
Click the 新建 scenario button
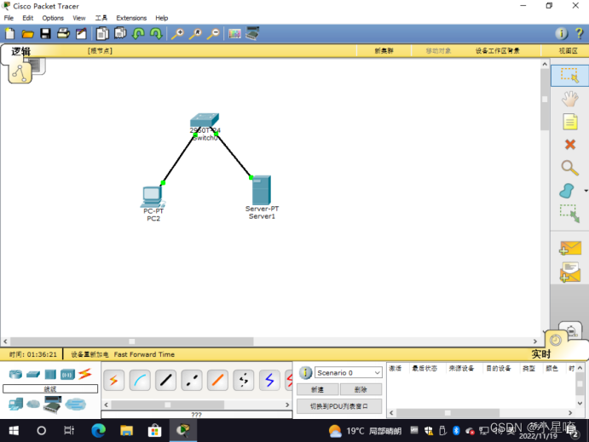(317, 389)
